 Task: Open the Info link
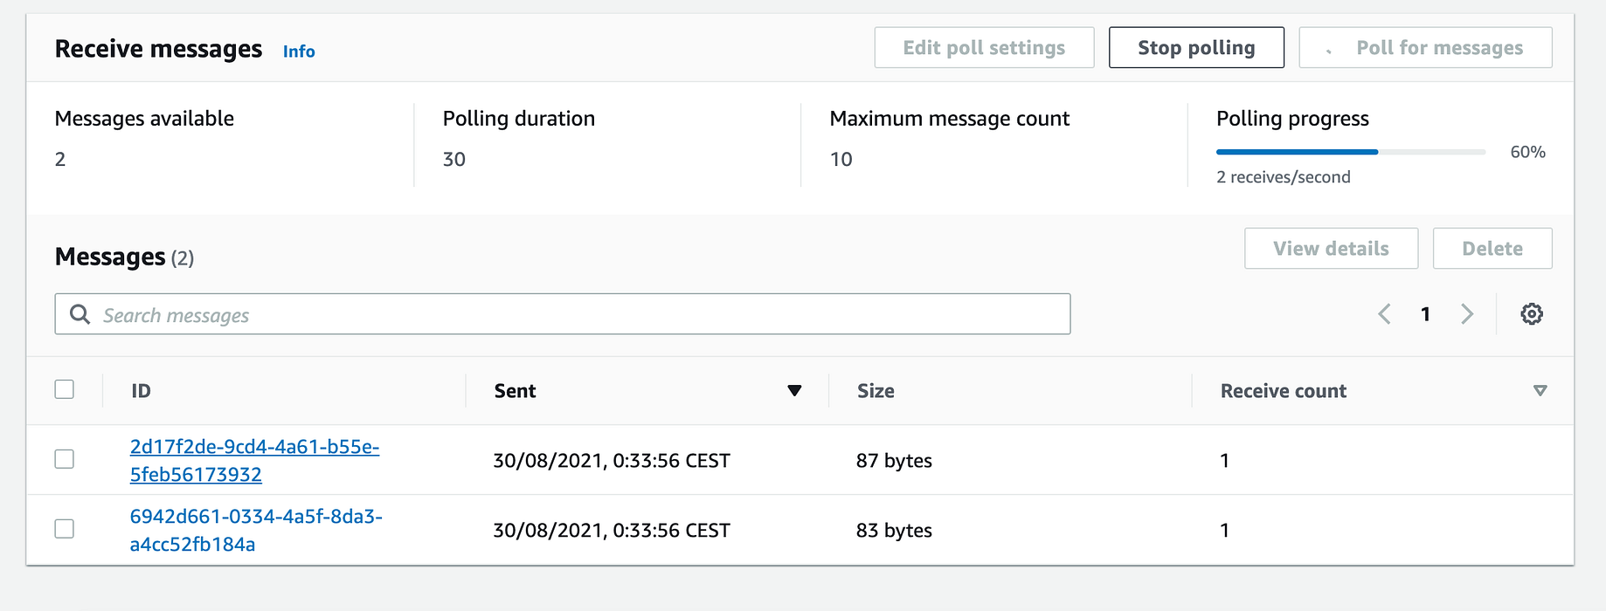pos(299,51)
